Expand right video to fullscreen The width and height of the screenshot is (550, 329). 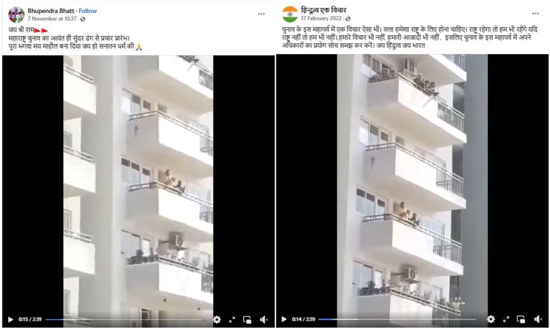(x=506, y=319)
